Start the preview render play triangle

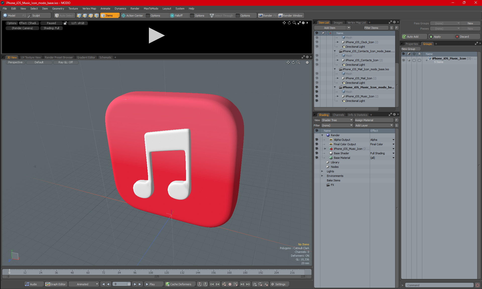tap(156, 35)
